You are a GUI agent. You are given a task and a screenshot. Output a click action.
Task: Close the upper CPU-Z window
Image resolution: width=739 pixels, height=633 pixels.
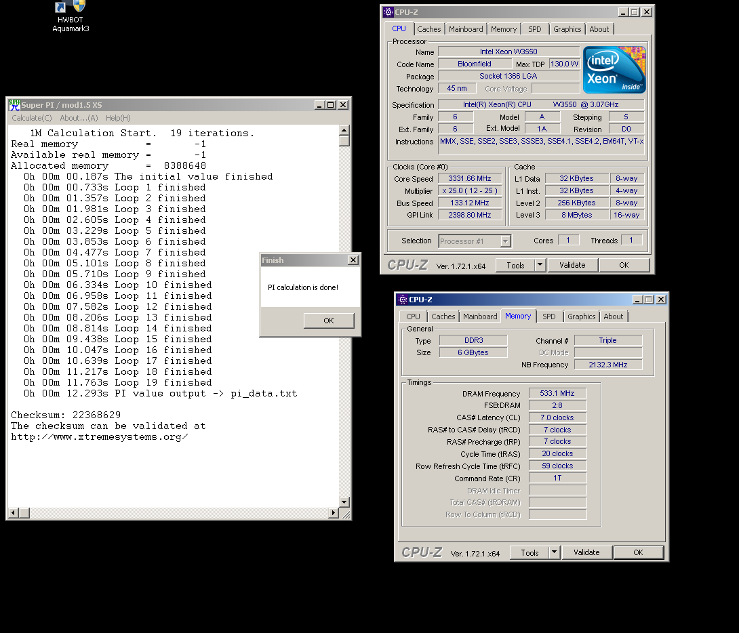pyautogui.click(x=647, y=12)
